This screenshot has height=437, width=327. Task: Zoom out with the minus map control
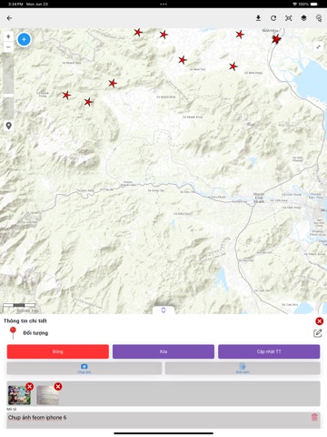[x=8, y=47]
